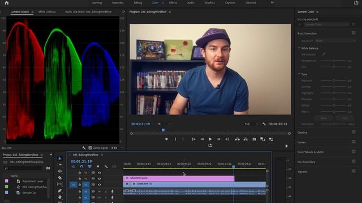Click the Export Frame camera icon

point(254,139)
